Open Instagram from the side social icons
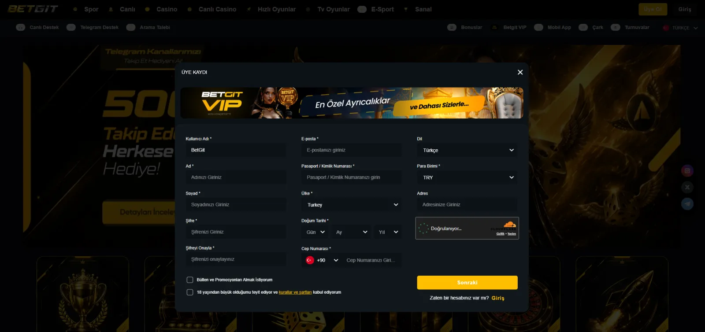 [687, 171]
